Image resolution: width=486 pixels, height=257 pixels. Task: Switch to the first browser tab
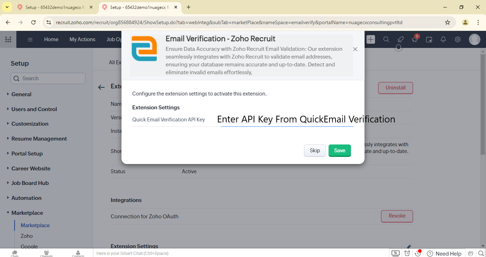coord(56,7)
